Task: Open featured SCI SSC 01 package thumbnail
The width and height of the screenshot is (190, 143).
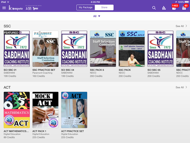Action: pos(17,49)
